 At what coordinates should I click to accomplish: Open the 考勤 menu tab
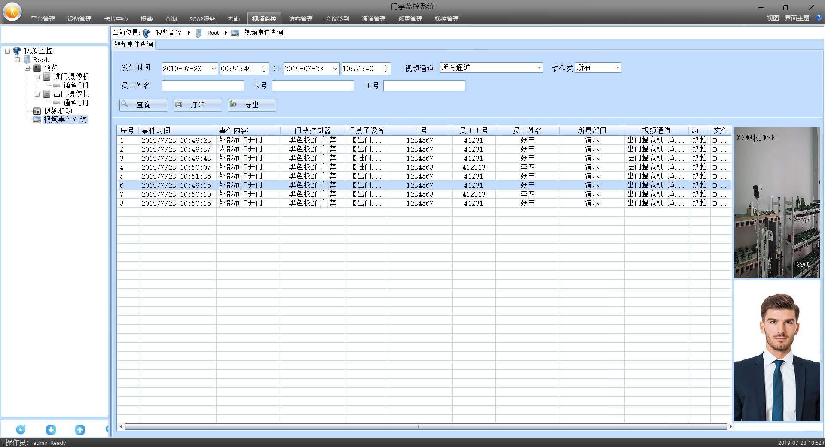point(233,19)
